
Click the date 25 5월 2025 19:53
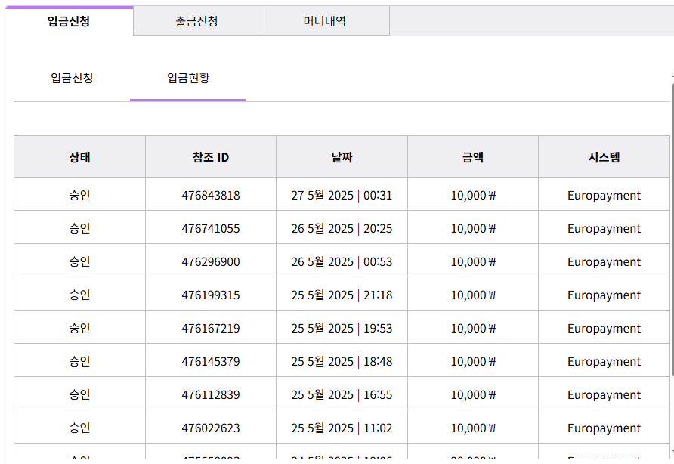(342, 329)
